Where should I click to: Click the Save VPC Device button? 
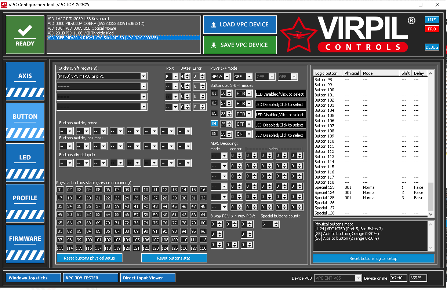pos(240,45)
